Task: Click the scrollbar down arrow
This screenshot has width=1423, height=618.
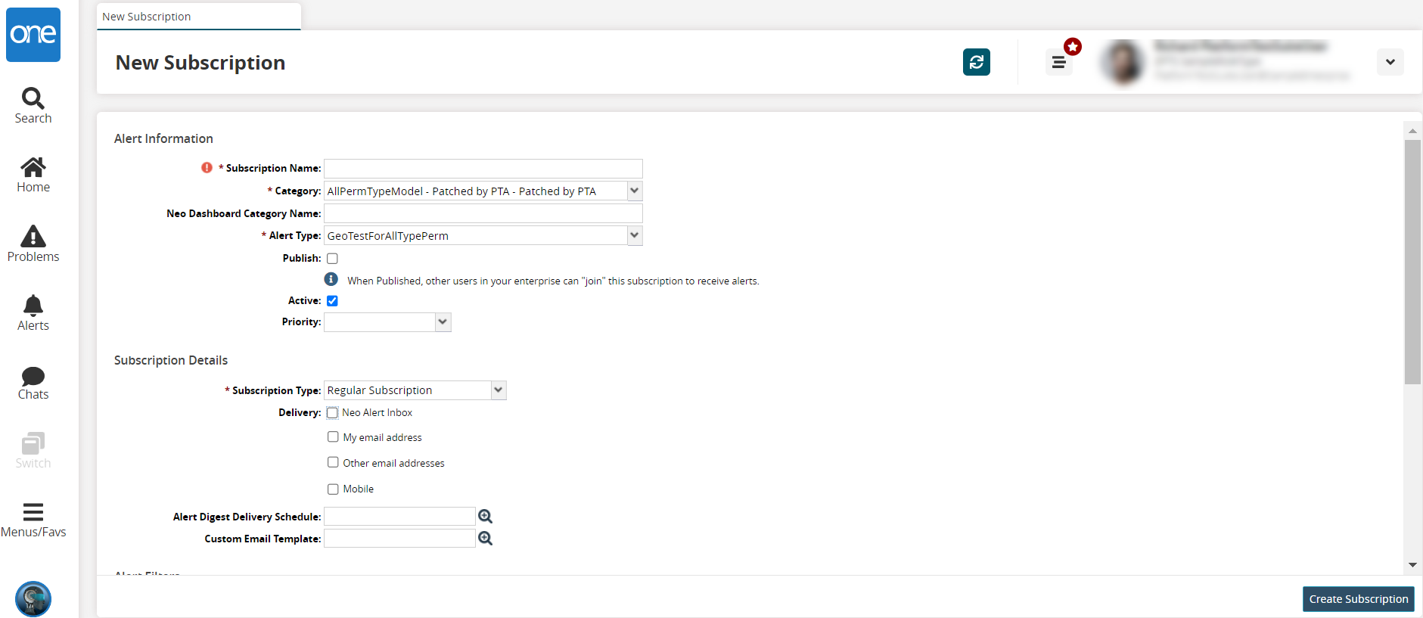Action: 1412,565
